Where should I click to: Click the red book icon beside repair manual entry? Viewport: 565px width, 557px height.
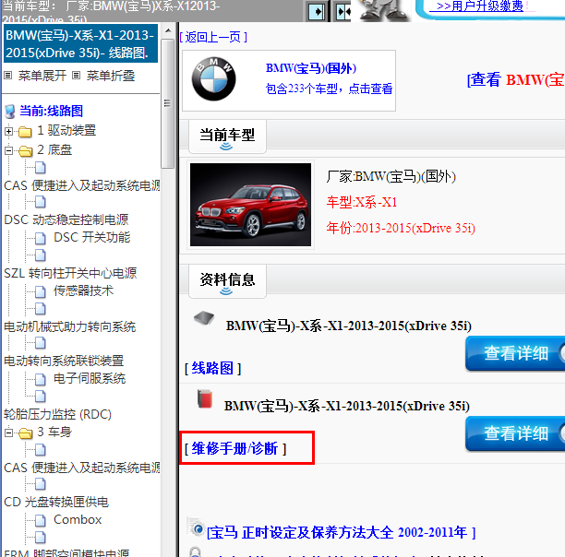(205, 398)
